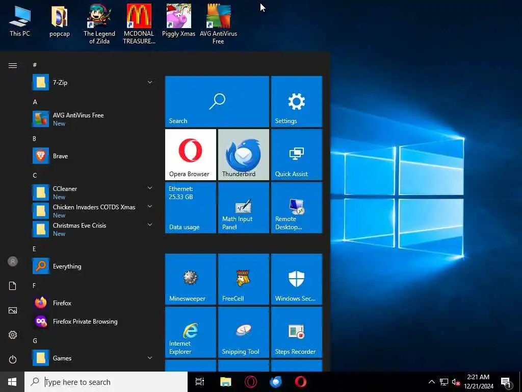Image resolution: width=522 pixels, height=392 pixels.
Task: Open network status tray icon
Action: point(444,382)
